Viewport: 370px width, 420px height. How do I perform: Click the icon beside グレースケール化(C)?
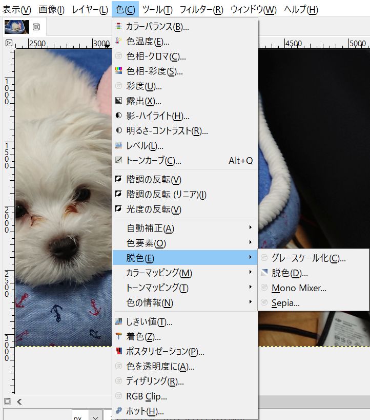pos(264,258)
